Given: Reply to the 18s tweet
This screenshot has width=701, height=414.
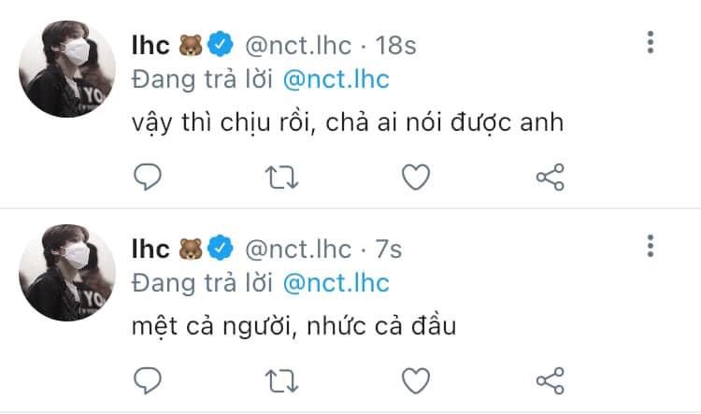Looking at the screenshot, I should [148, 177].
